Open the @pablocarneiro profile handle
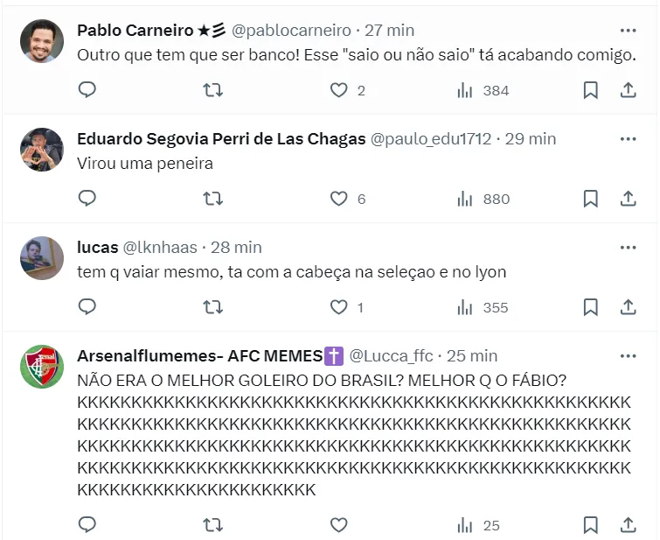Screen dimensions: 660x540 tap(291, 30)
